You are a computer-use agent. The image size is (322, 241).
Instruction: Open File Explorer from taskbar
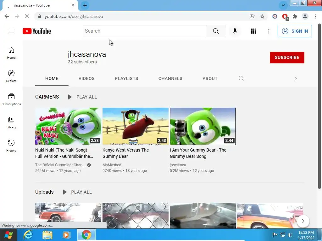pos(47,235)
